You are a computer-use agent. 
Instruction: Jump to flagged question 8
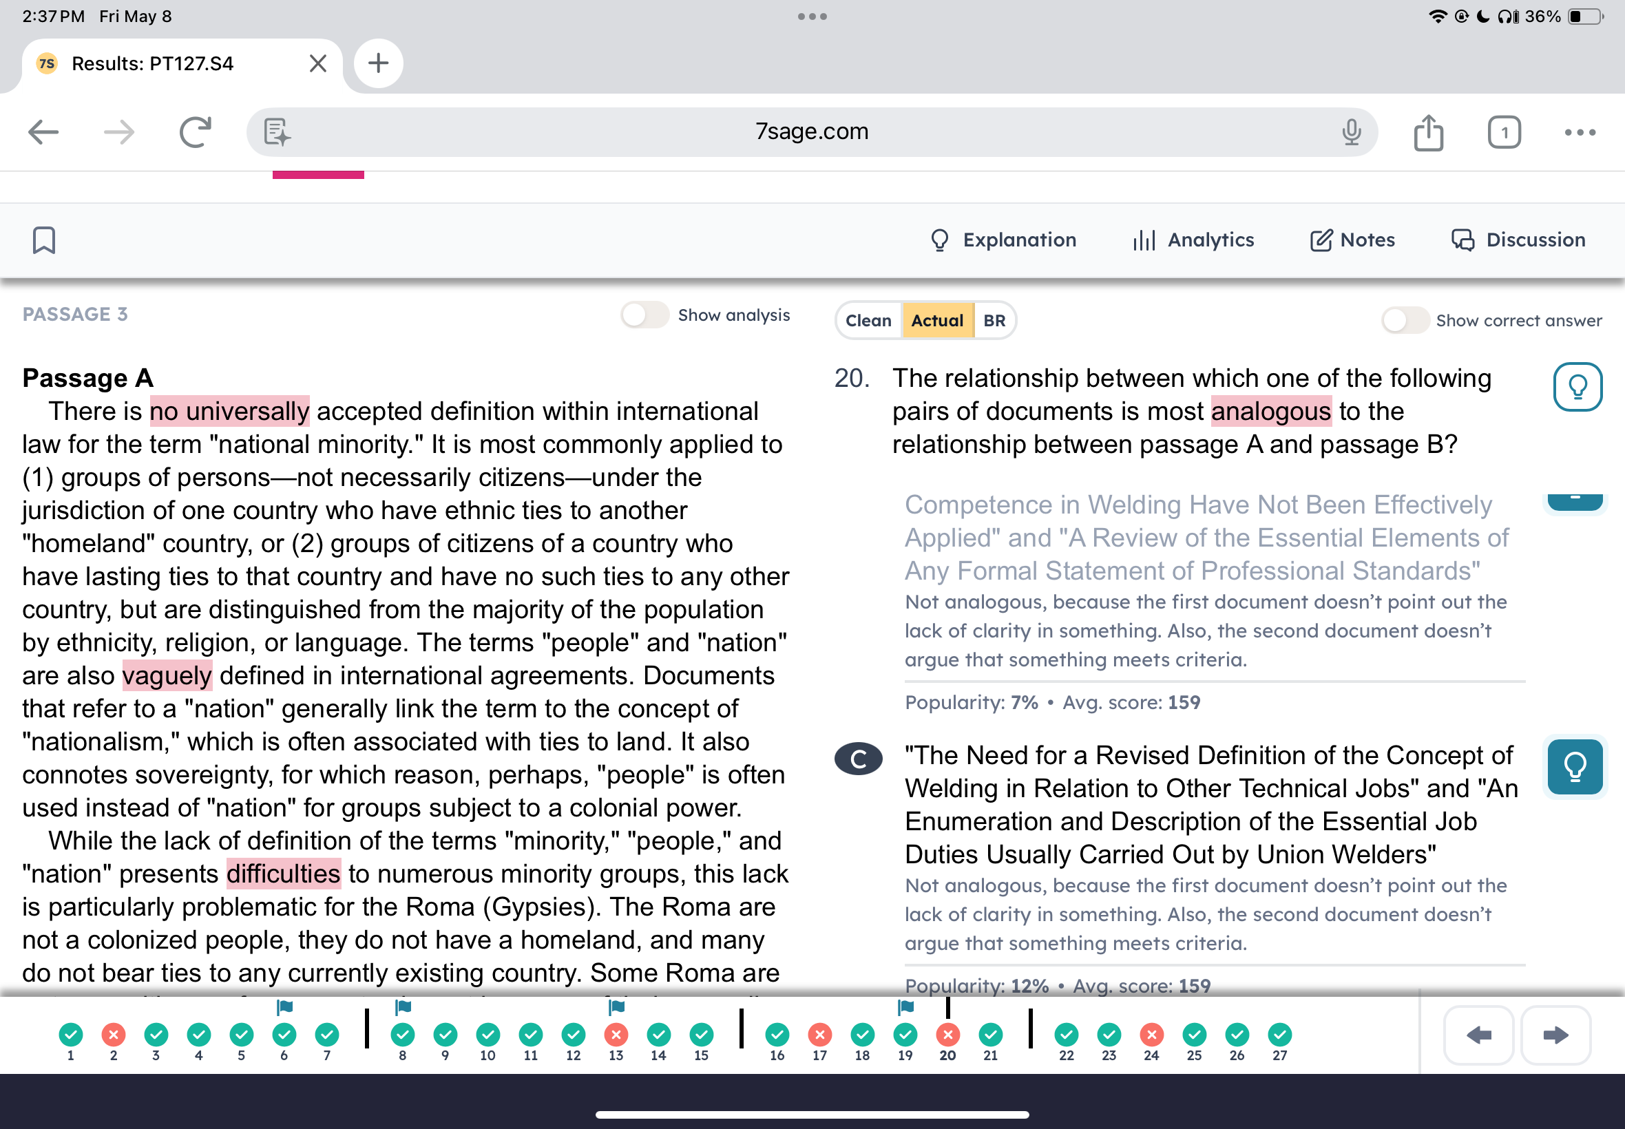pyautogui.click(x=403, y=1035)
